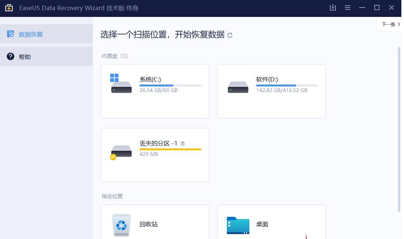Screen dimensions: 404x239
Task: Select the 数据恢复 sidebar tab
Action: pos(46,34)
